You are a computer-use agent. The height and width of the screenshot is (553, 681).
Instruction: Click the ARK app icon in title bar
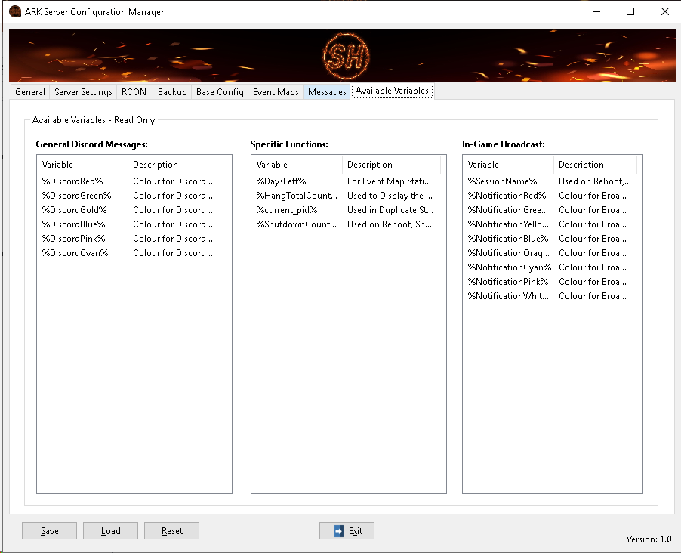click(14, 11)
